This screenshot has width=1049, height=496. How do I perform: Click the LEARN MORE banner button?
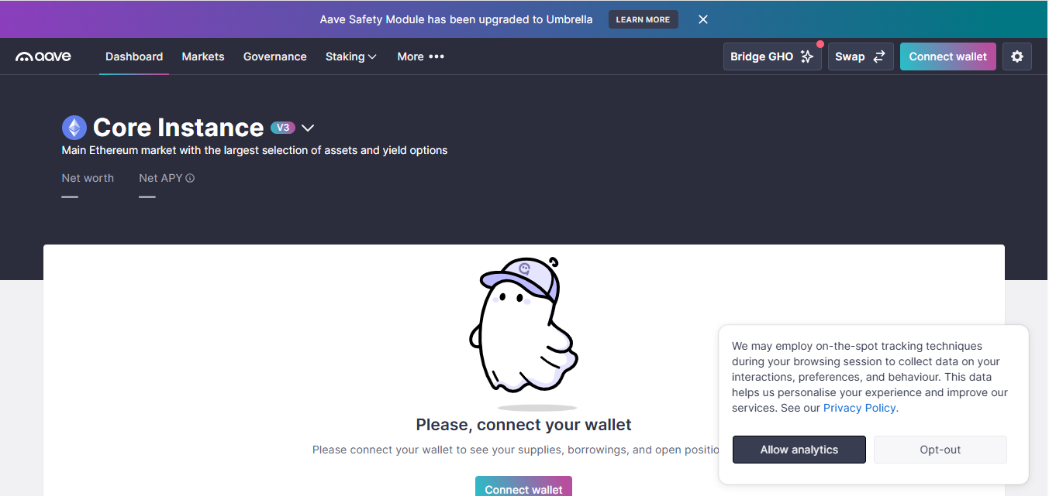point(644,19)
